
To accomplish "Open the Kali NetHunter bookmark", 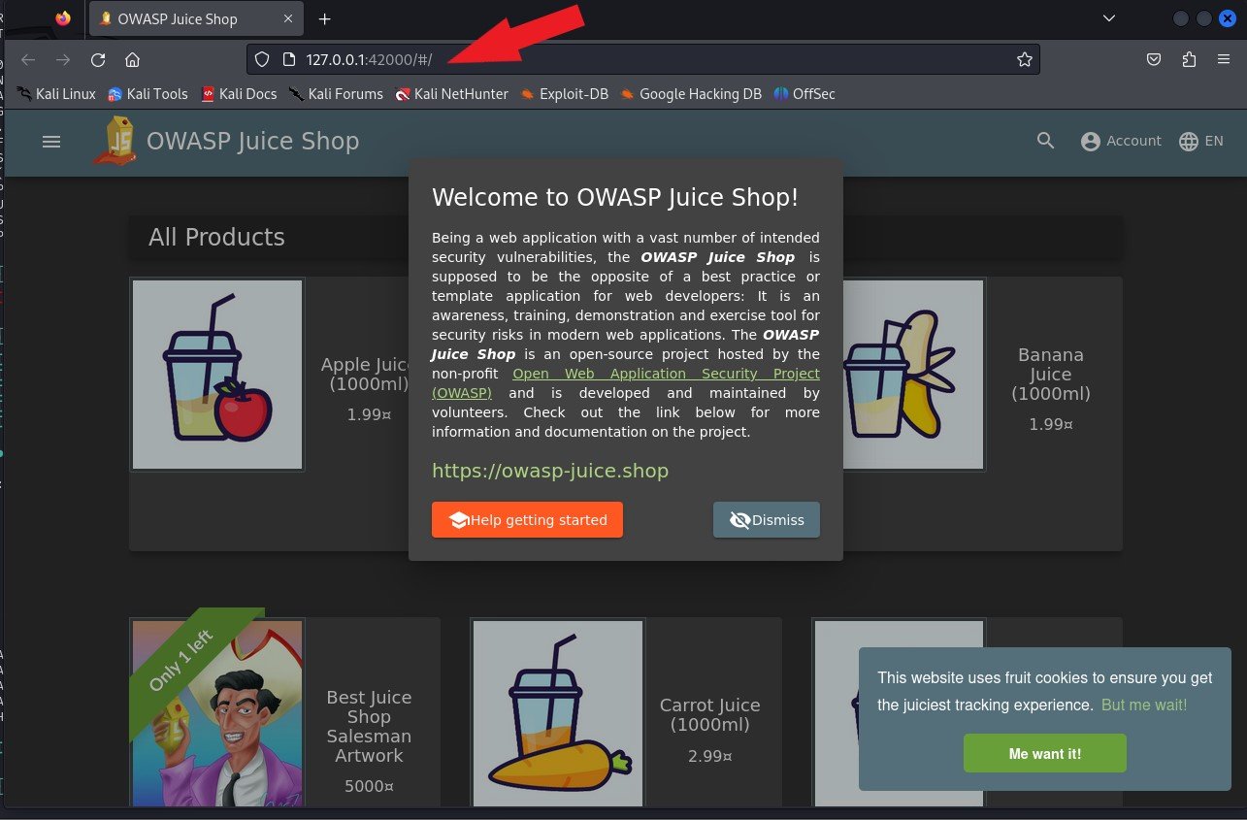I will 451,94.
